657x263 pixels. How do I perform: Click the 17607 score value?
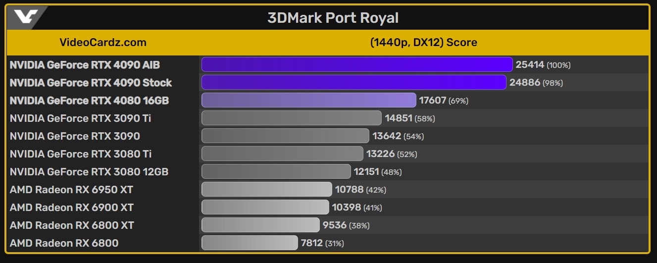click(433, 101)
